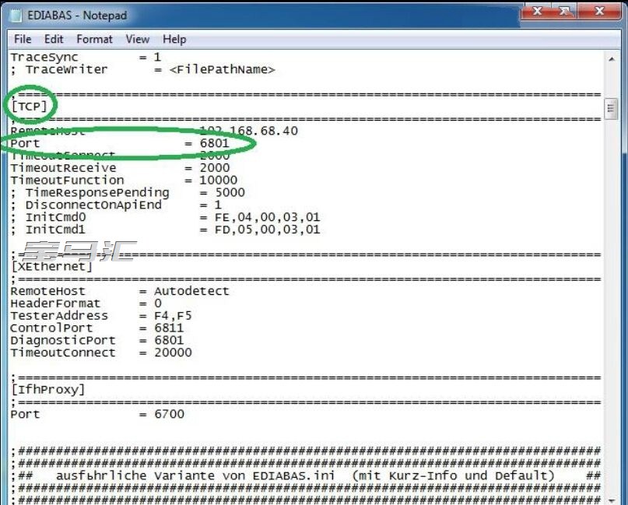Click the InitCmd1 value FD,05,00,03,01
This screenshot has width=628, height=505.
click(x=267, y=230)
